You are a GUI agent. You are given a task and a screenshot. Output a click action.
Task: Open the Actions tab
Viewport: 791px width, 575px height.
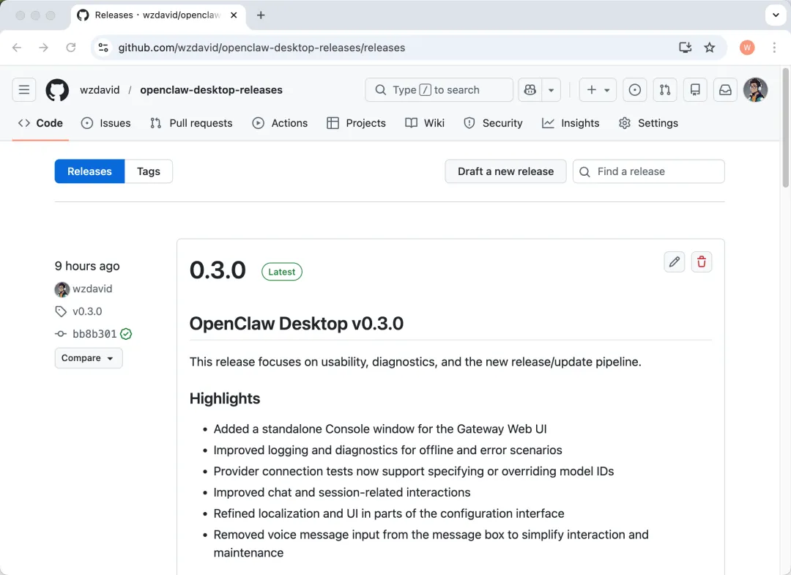coord(280,123)
